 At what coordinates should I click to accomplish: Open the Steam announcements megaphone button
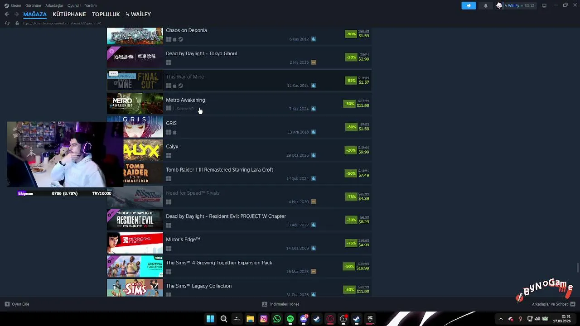469,5
